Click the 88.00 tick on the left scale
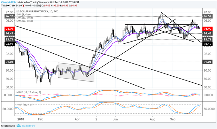Screen dimensions: 217x129 pyautogui.click(x=9, y=87)
